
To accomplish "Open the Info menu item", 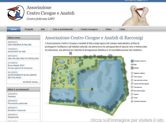I will 43,29.
